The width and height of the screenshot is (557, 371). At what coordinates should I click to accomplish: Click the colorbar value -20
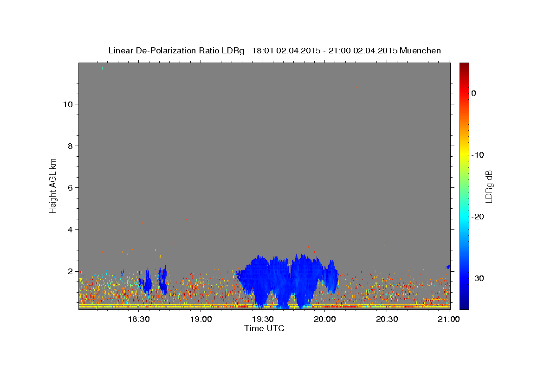coord(478,217)
